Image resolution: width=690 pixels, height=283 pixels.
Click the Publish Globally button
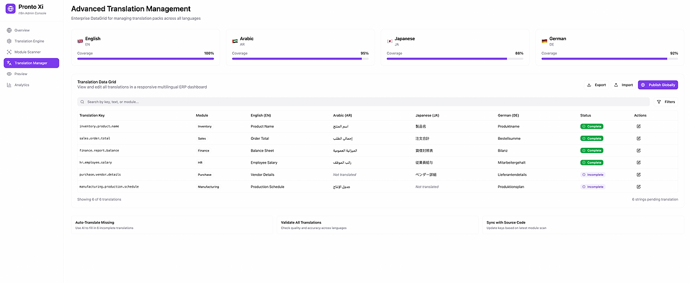click(x=658, y=85)
